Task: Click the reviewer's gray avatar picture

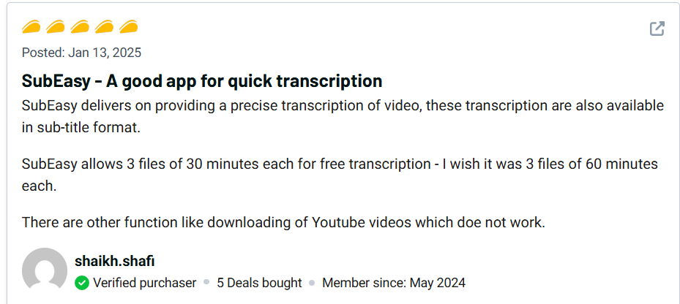Action: [45, 270]
